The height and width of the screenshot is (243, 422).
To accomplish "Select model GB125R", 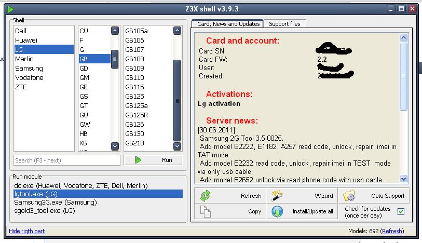I will pos(148,115).
